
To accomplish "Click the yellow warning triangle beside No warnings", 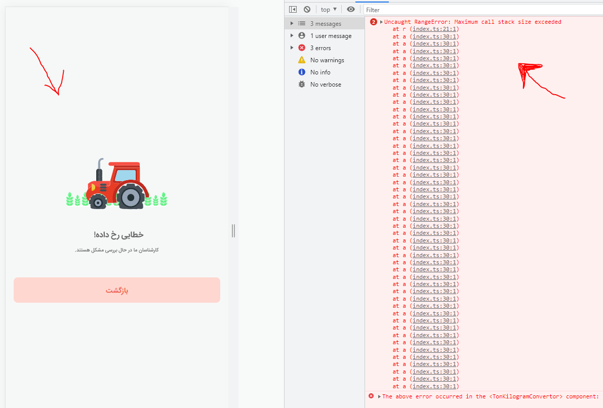I will pyautogui.click(x=302, y=60).
